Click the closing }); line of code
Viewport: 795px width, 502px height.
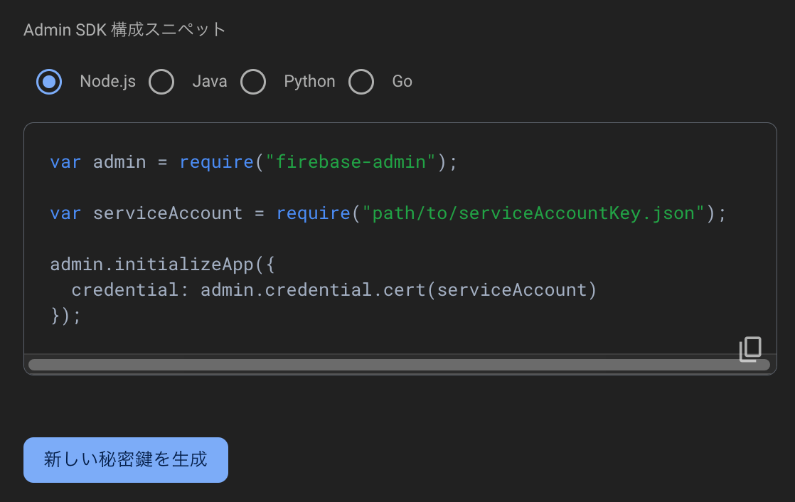coord(65,316)
